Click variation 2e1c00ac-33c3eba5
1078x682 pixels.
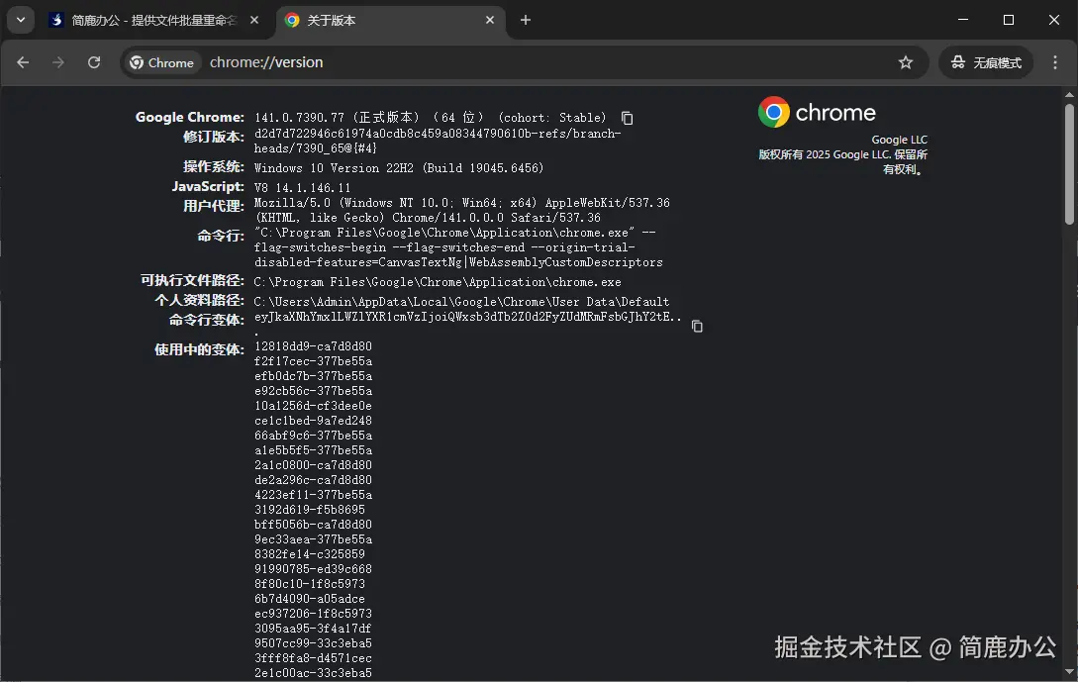[x=313, y=673]
